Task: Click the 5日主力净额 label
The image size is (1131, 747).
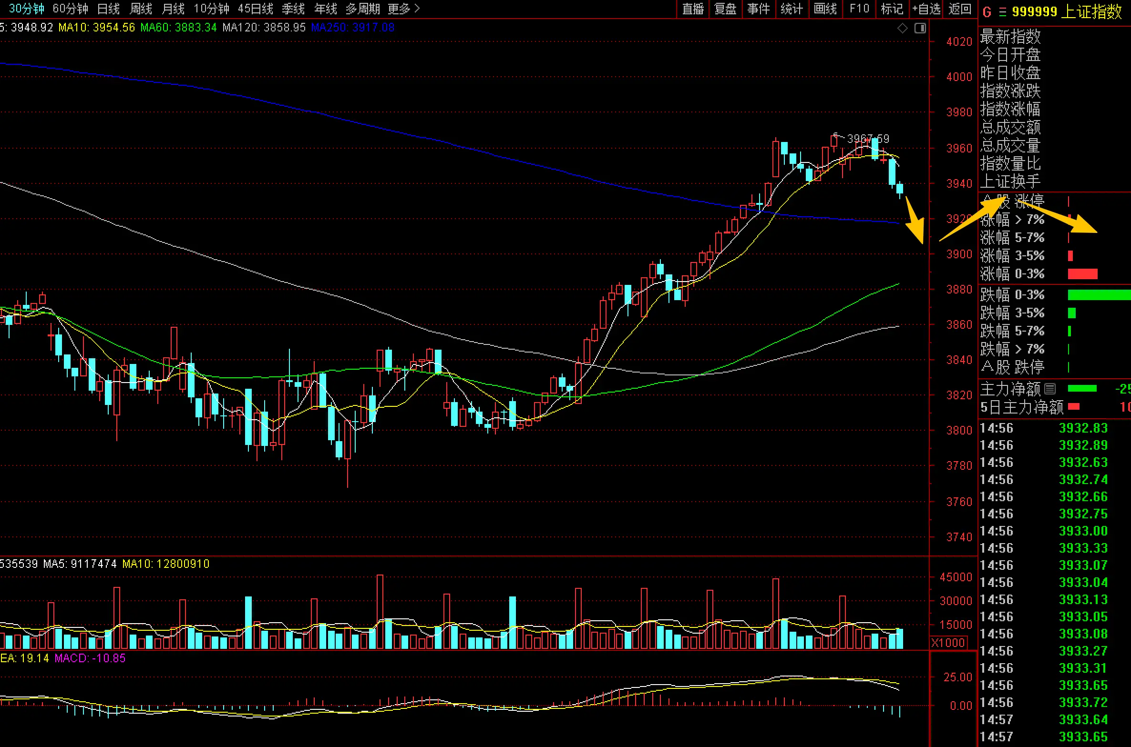Action: [1022, 407]
